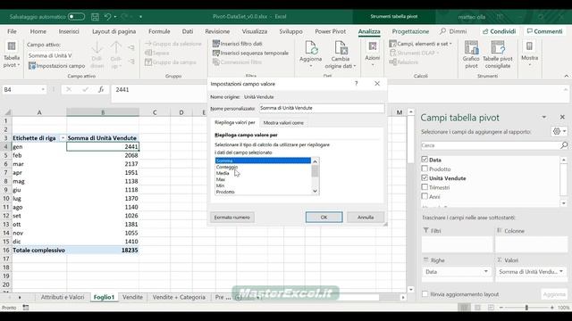Screen dimensions: 572x321
Task: Click the Condividi button
Action: 499,32
